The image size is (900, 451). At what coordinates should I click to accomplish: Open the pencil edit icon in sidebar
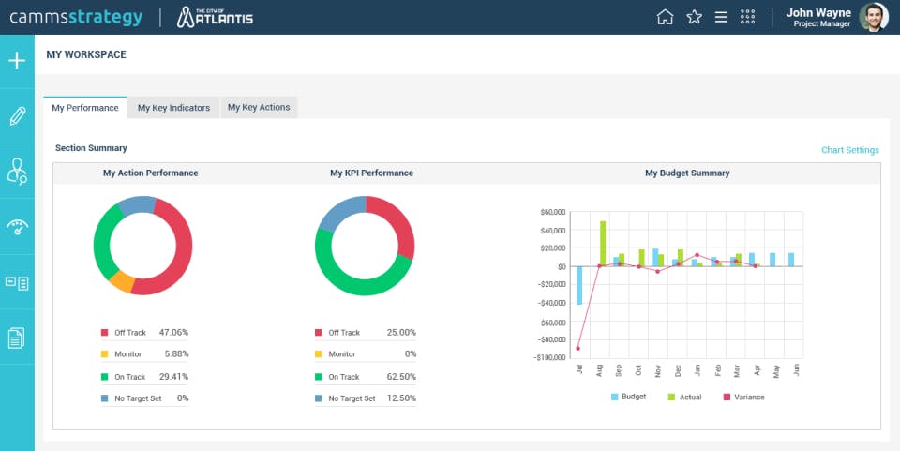click(17, 116)
